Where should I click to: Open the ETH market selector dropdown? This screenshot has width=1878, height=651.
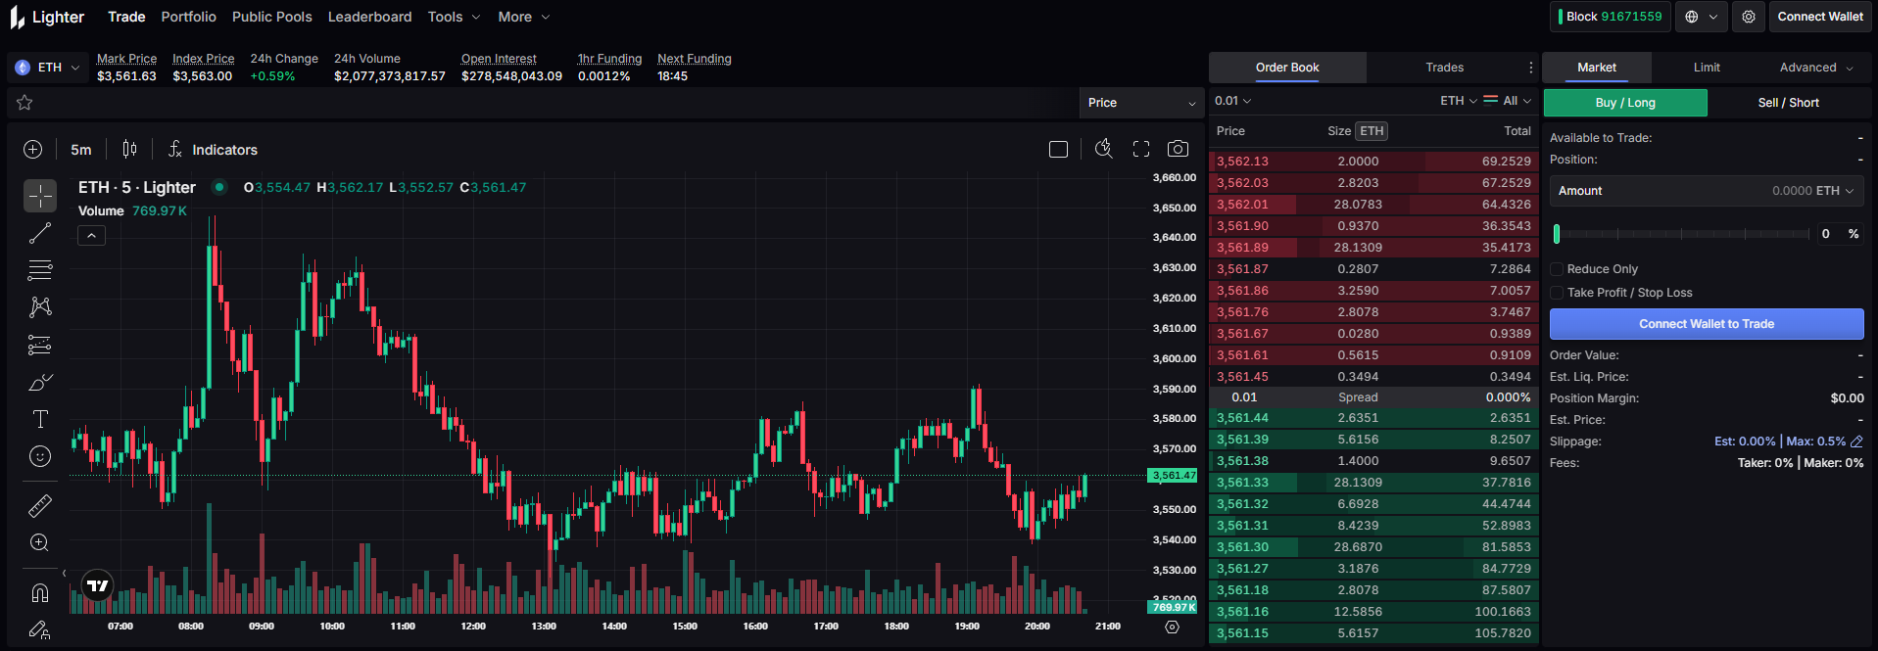(49, 68)
